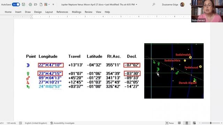Open the Mailings tab
Screen dimensions: 223x125
coord(77,12)
